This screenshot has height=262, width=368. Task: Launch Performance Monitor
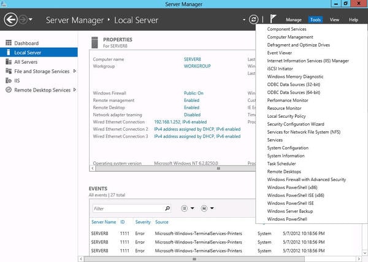click(288, 100)
